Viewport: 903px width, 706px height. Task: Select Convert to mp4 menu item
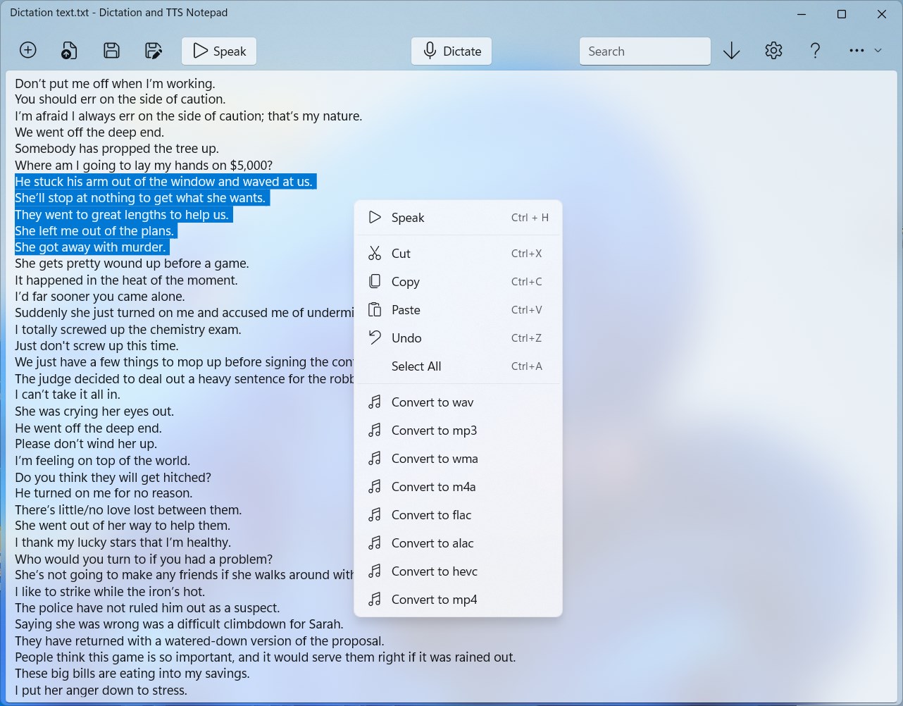point(458,600)
